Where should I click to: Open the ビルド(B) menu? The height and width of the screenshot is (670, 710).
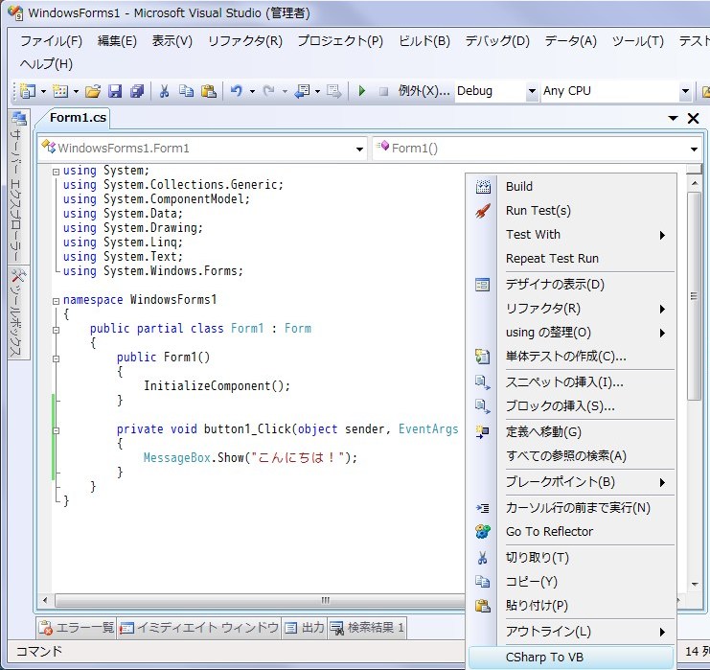click(x=424, y=41)
